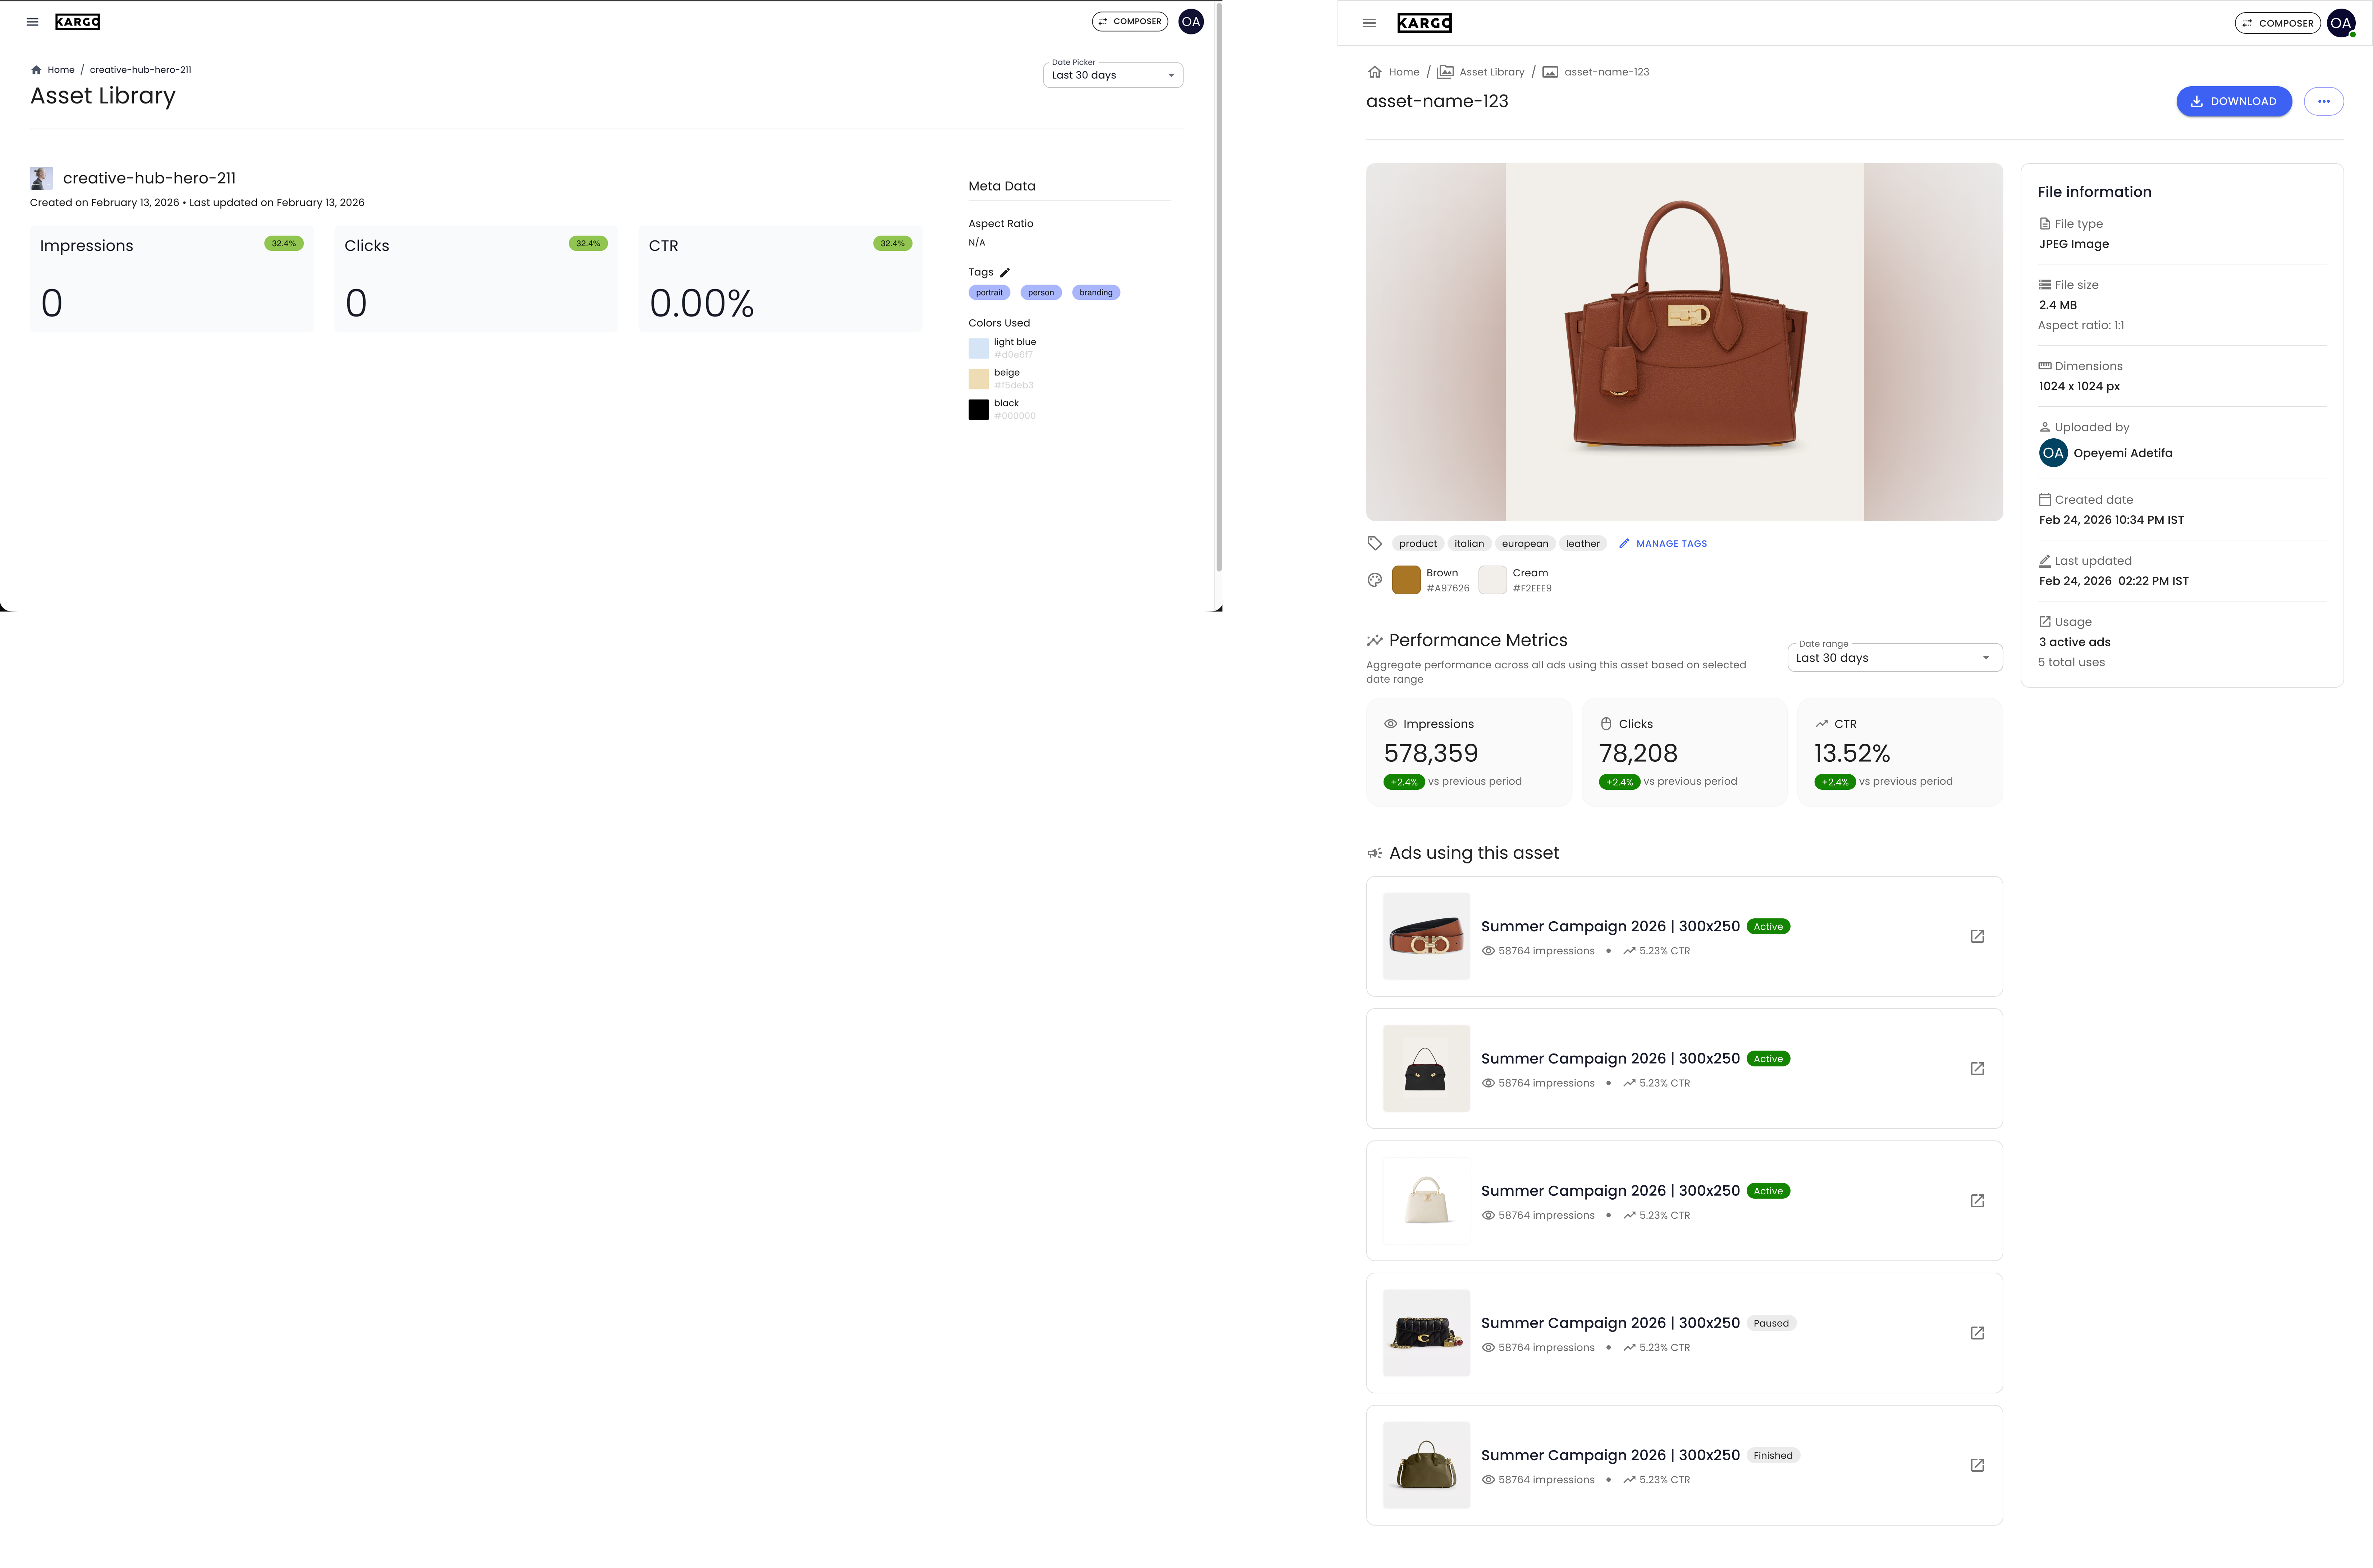
Task: Click the 32.4% badge on Clicks card
Action: pyautogui.click(x=588, y=243)
